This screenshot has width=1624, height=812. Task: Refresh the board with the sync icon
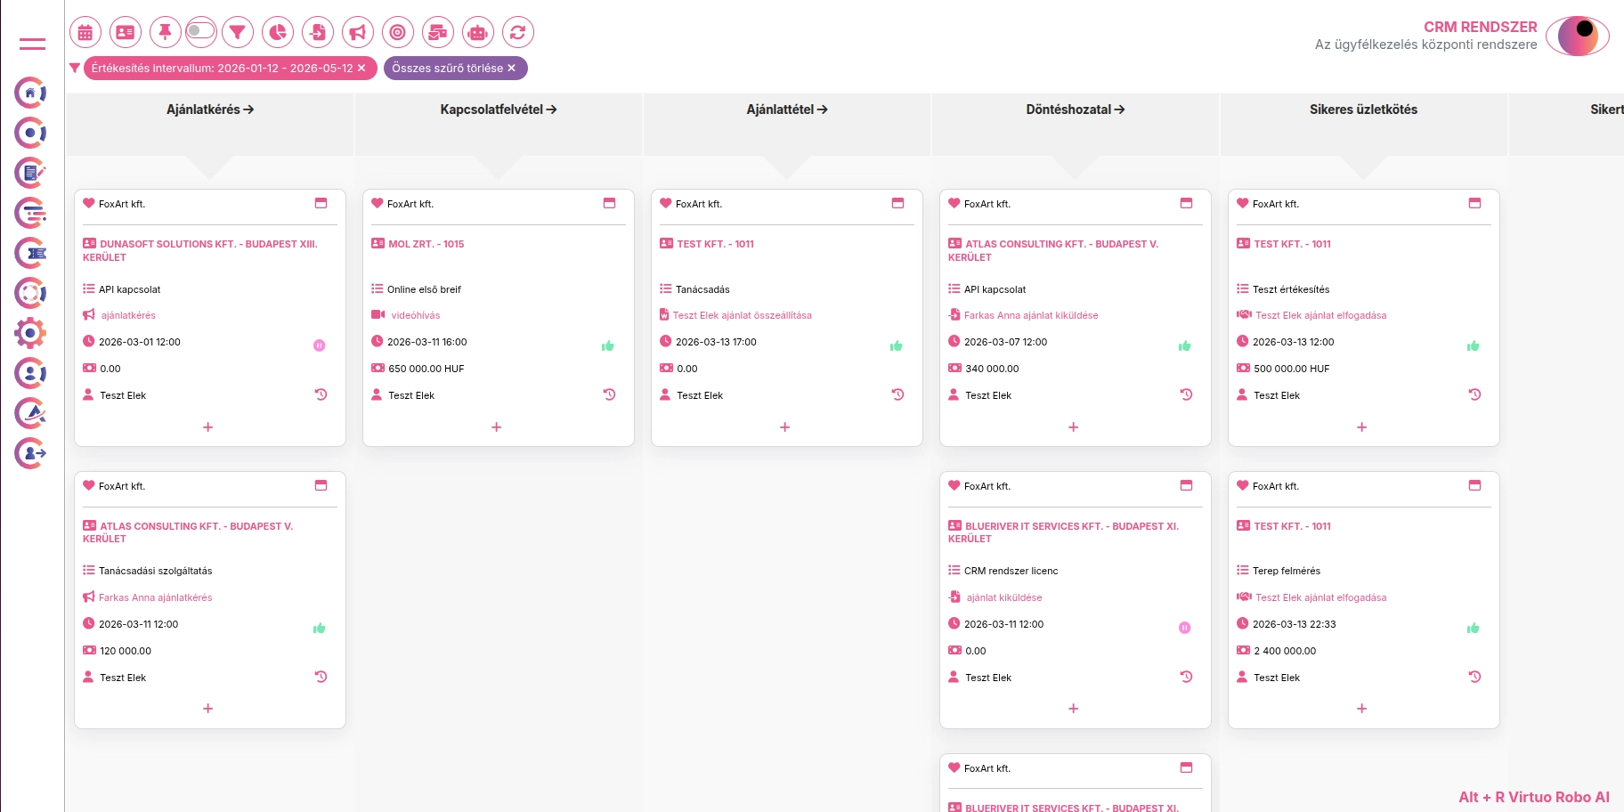point(517,33)
